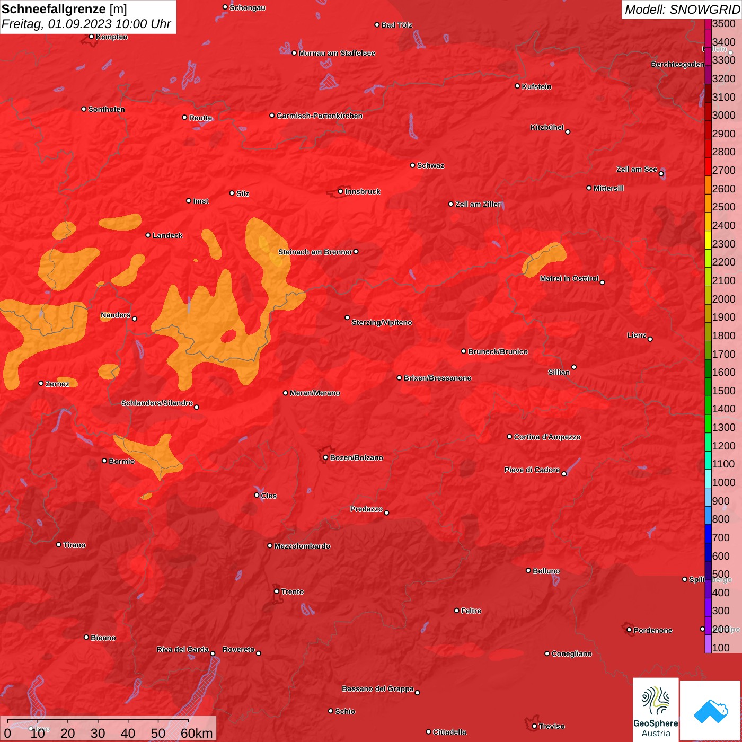
Task: Click the Pieve di Cadore label
Action: tap(532, 470)
